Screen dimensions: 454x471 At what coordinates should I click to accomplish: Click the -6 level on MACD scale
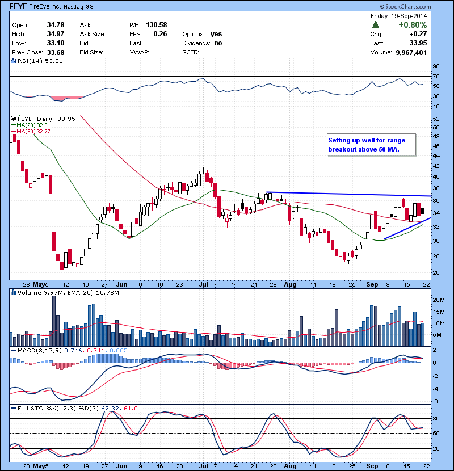coord(435,402)
